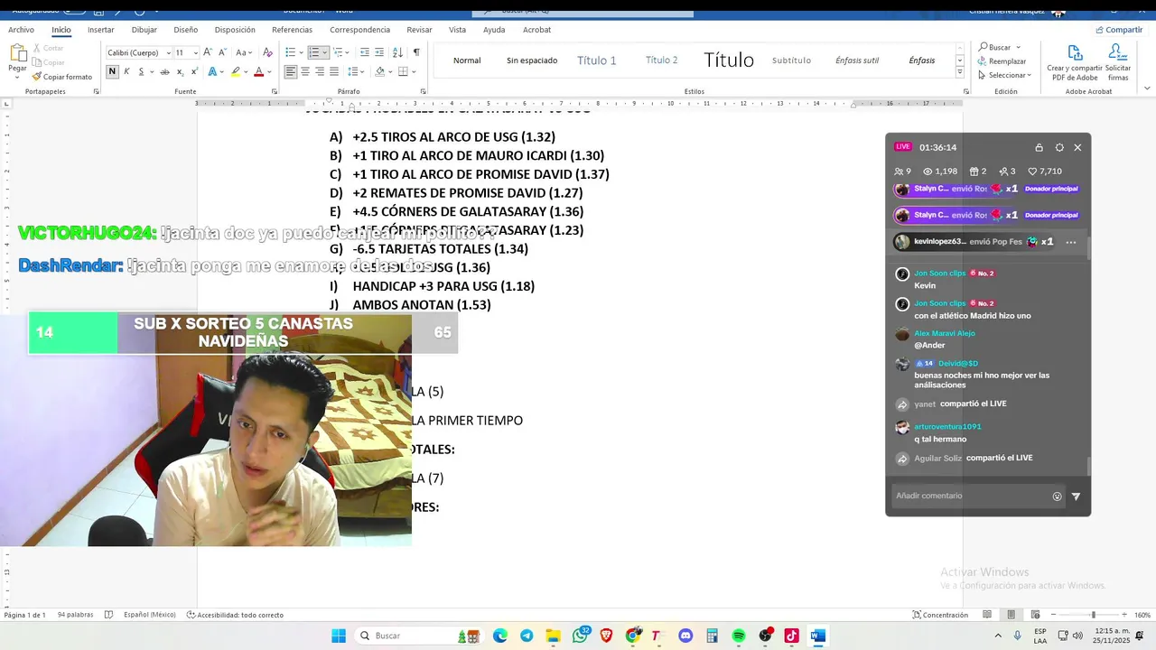This screenshot has height=650, width=1156.
Task: Toggle numbered list formatting
Action: coord(314,52)
